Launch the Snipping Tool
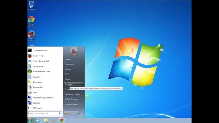The image size is (219, 123). coord(45,87)
